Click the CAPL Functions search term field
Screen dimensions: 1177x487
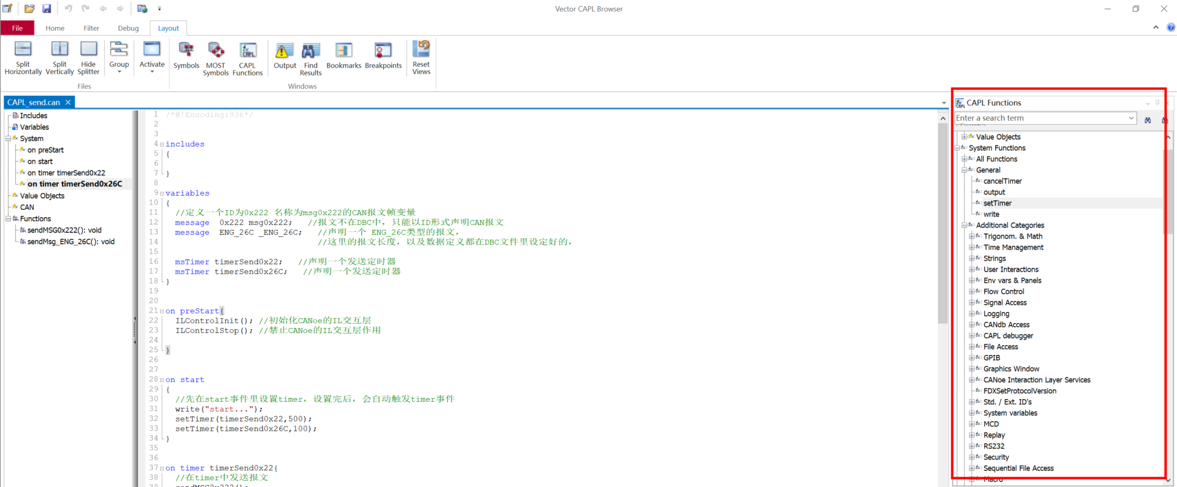coord(1041,118)
